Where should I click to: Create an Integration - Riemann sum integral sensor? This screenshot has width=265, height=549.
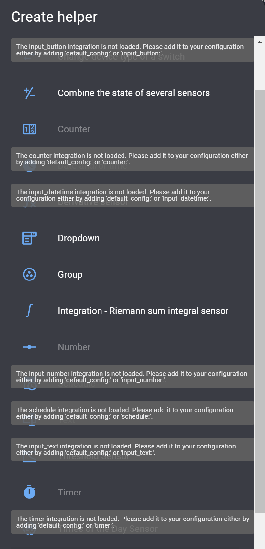point(143,311)
